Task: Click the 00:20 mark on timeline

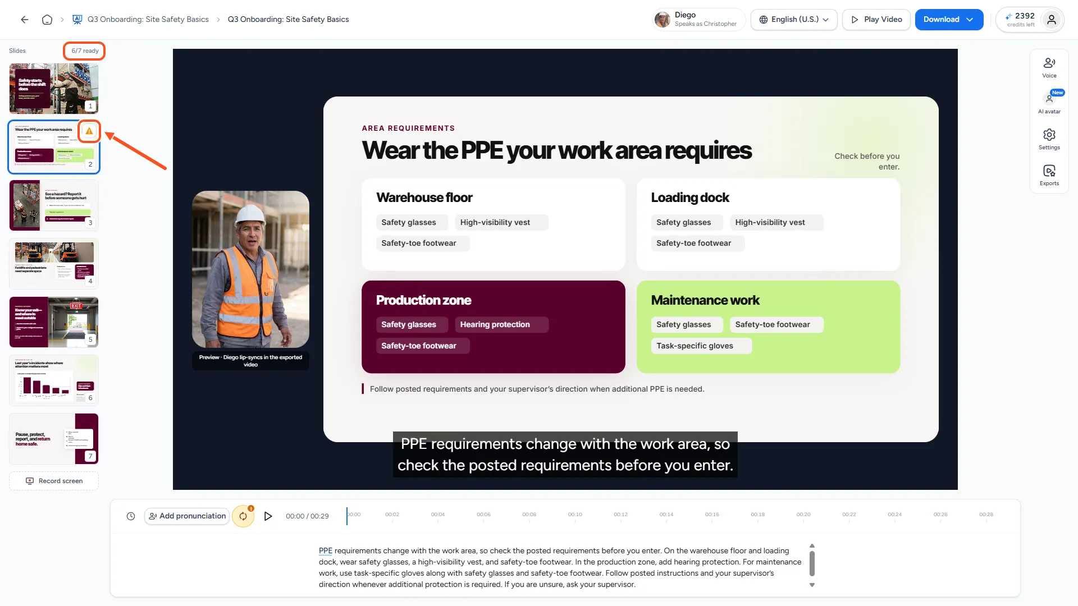Action: (803, 515)
